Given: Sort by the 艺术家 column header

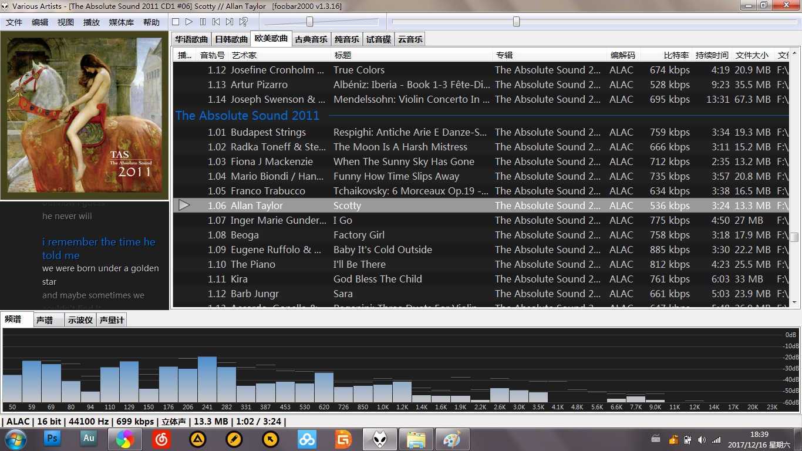Looking at the screenshot, I should (244, 55).
